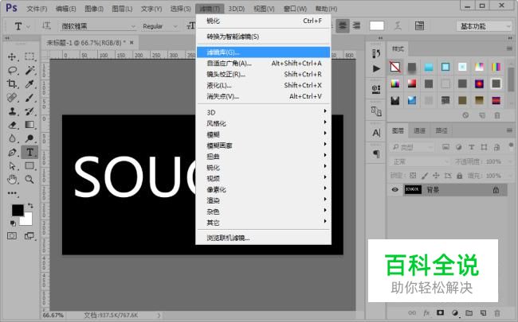Apply the no-style red slash swatch
The height and width of the screenshot is (322, 518).
394,67
